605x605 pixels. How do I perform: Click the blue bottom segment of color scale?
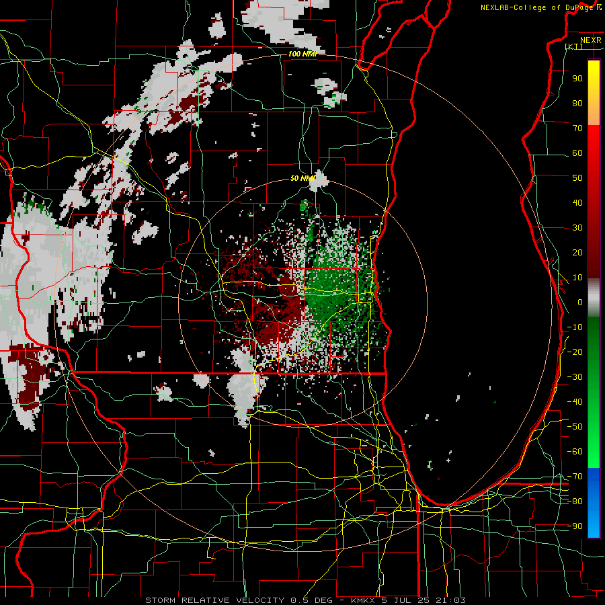(594, 503)
